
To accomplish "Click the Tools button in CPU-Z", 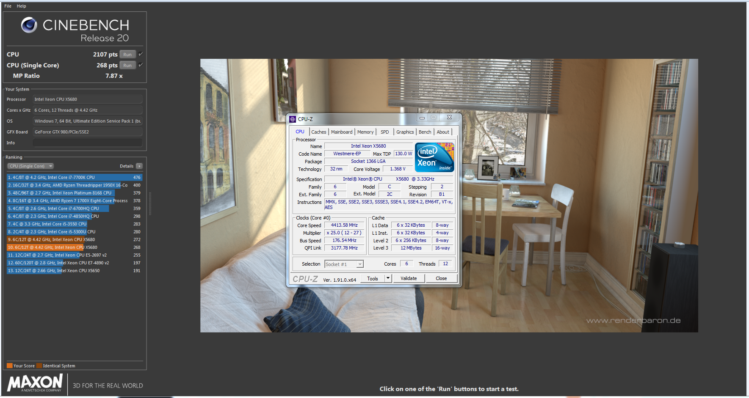I will point(373,278).
